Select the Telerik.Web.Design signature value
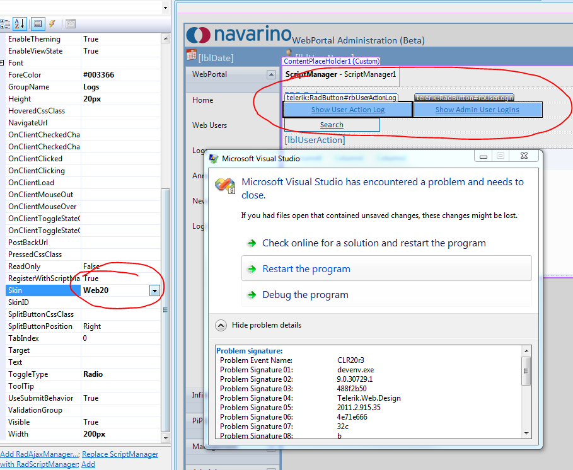The height and width of the screenshot is (470, 573). pyautogui.click(x=369, y=398)
